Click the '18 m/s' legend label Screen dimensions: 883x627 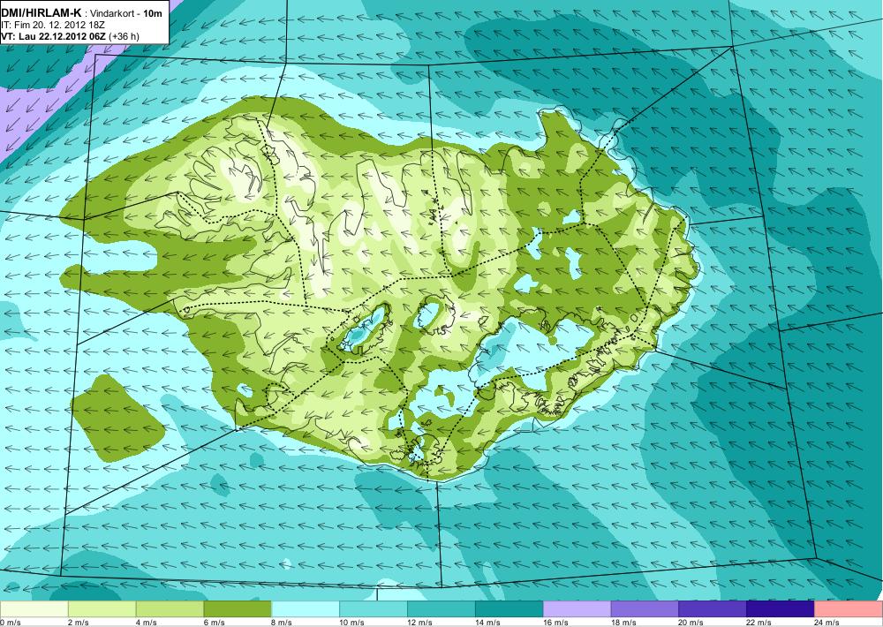click(x=623, y=623)
